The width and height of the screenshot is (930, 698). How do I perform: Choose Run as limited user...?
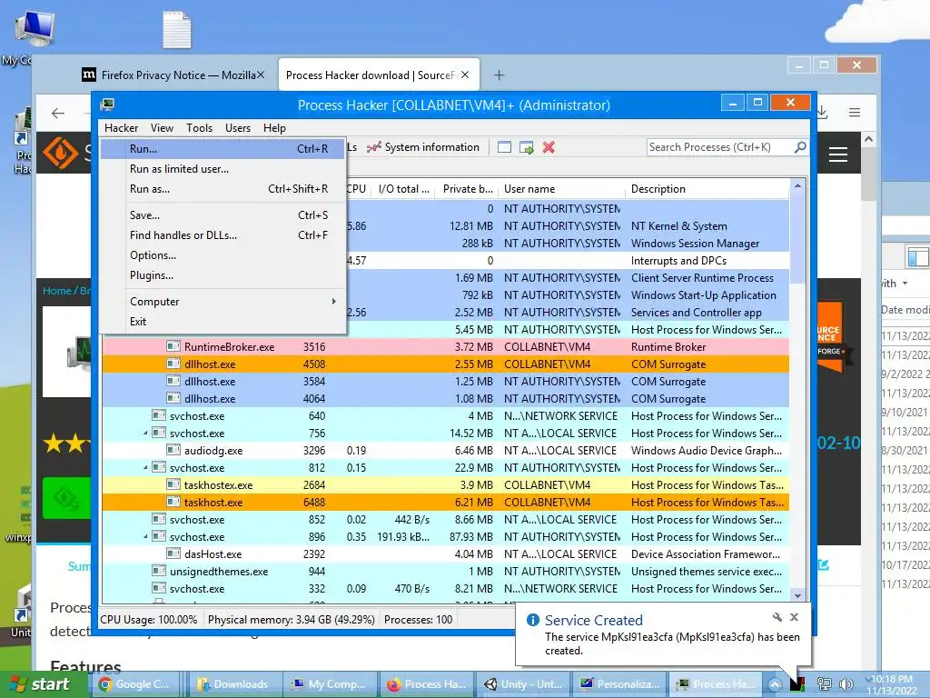tap(223, 169)
